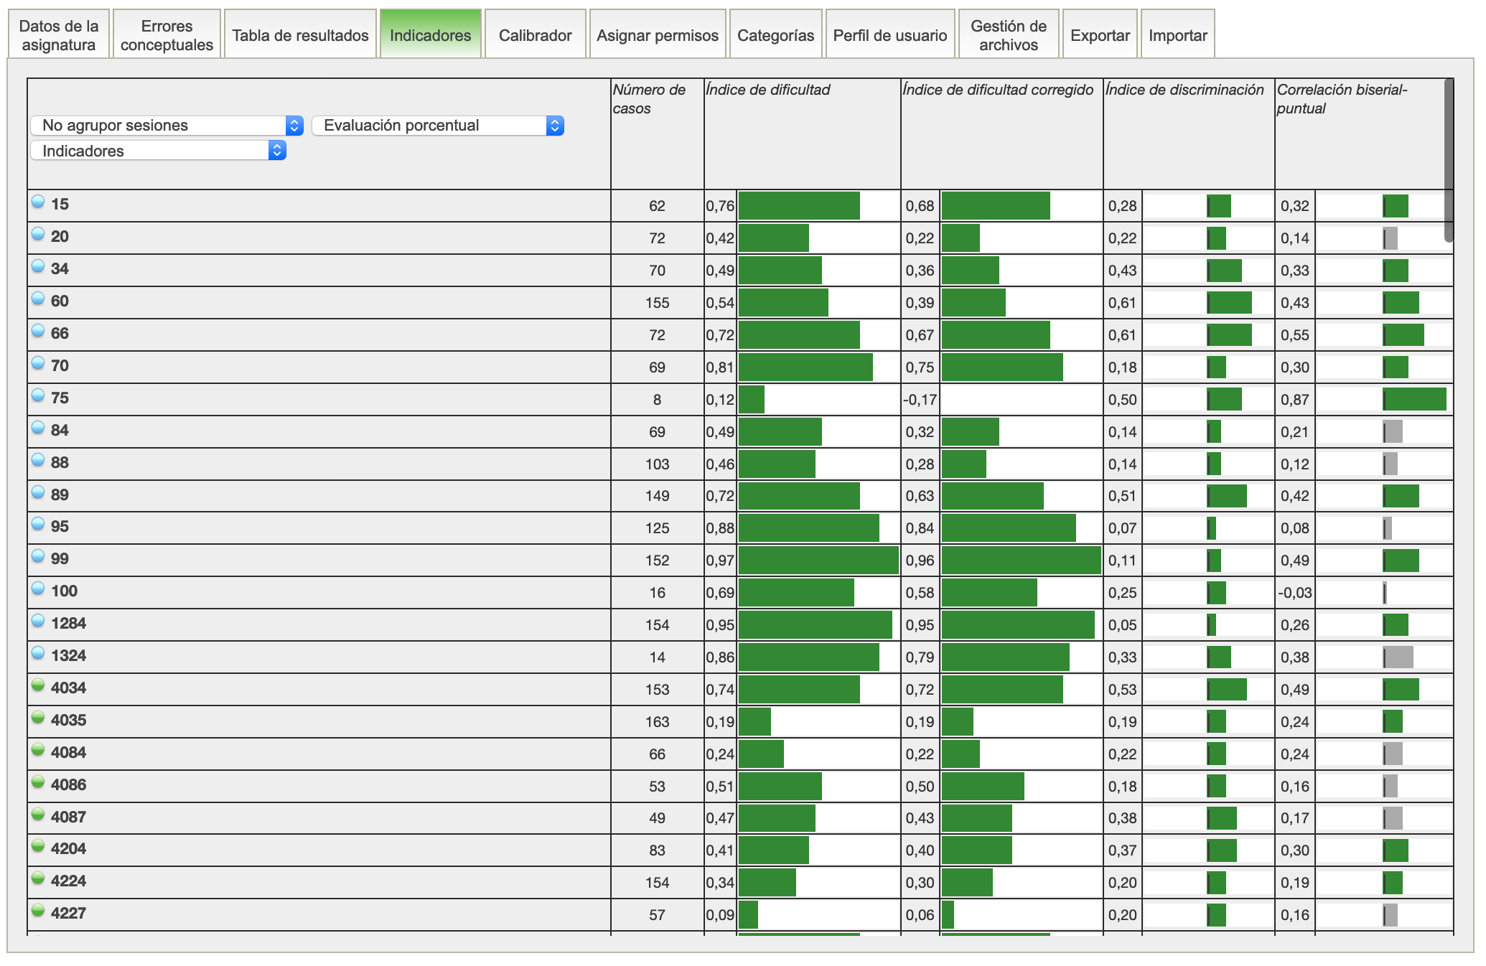Click the blue circle icon beside item 75
The height and width of the screenshot is (966, 1486).
[x=38, y=395]
